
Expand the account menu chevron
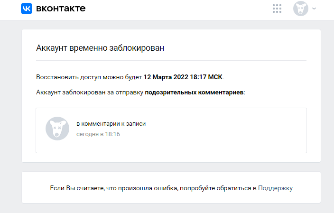pos(314,9)
